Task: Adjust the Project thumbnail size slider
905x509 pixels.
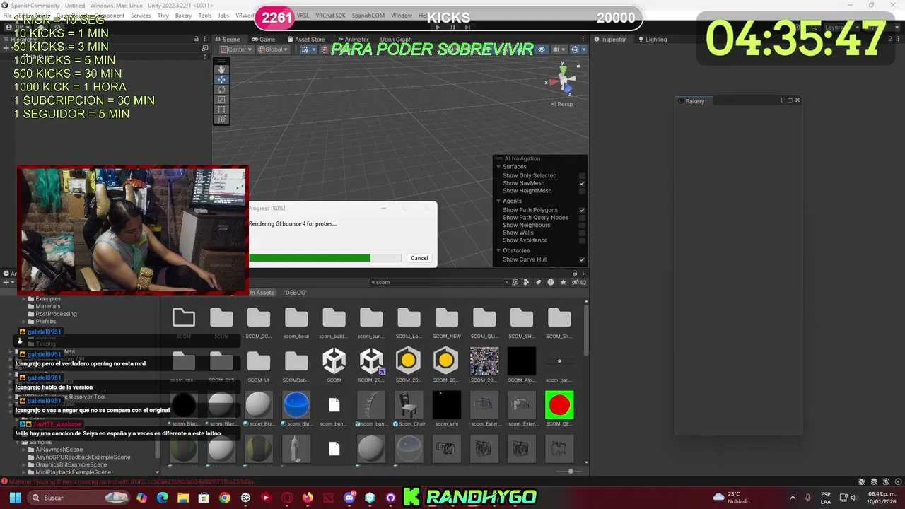Action: [571, 471]
